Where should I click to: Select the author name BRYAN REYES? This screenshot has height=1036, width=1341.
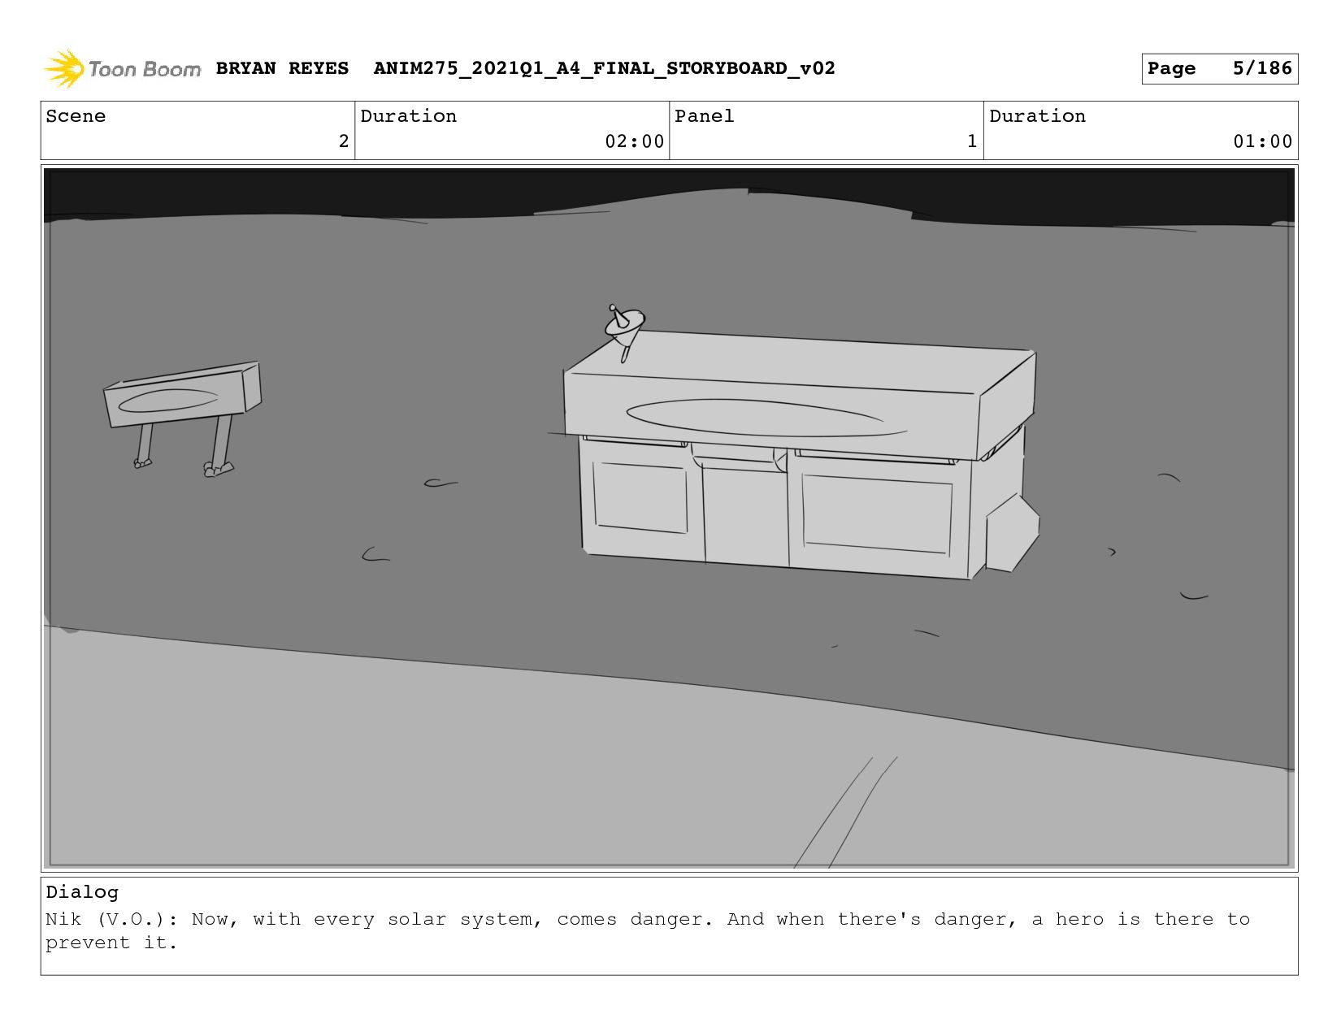coord(282,68)
